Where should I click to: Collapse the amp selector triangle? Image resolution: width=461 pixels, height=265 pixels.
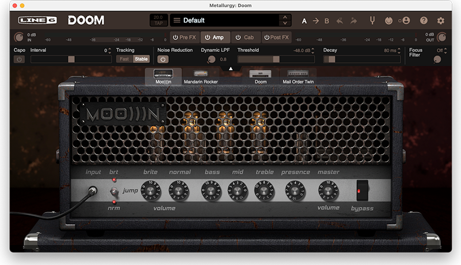tap(231, 69)
